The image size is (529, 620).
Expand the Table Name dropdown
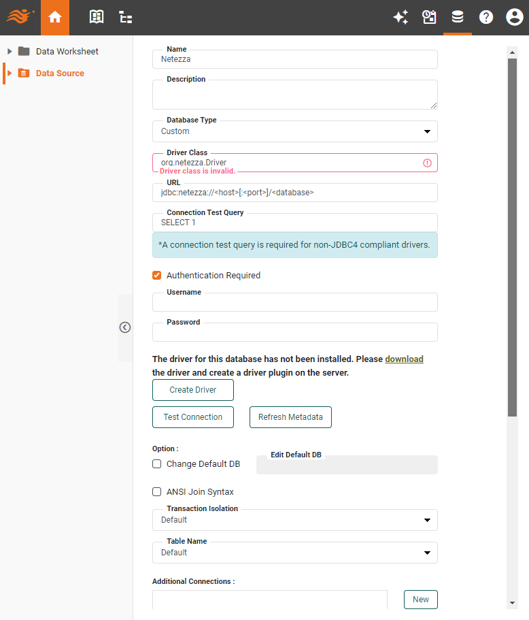pos(427,552)
